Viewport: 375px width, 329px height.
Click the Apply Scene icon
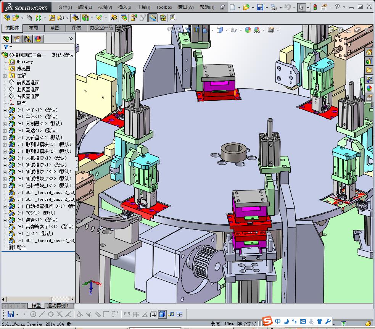click(x=257, y=30)
